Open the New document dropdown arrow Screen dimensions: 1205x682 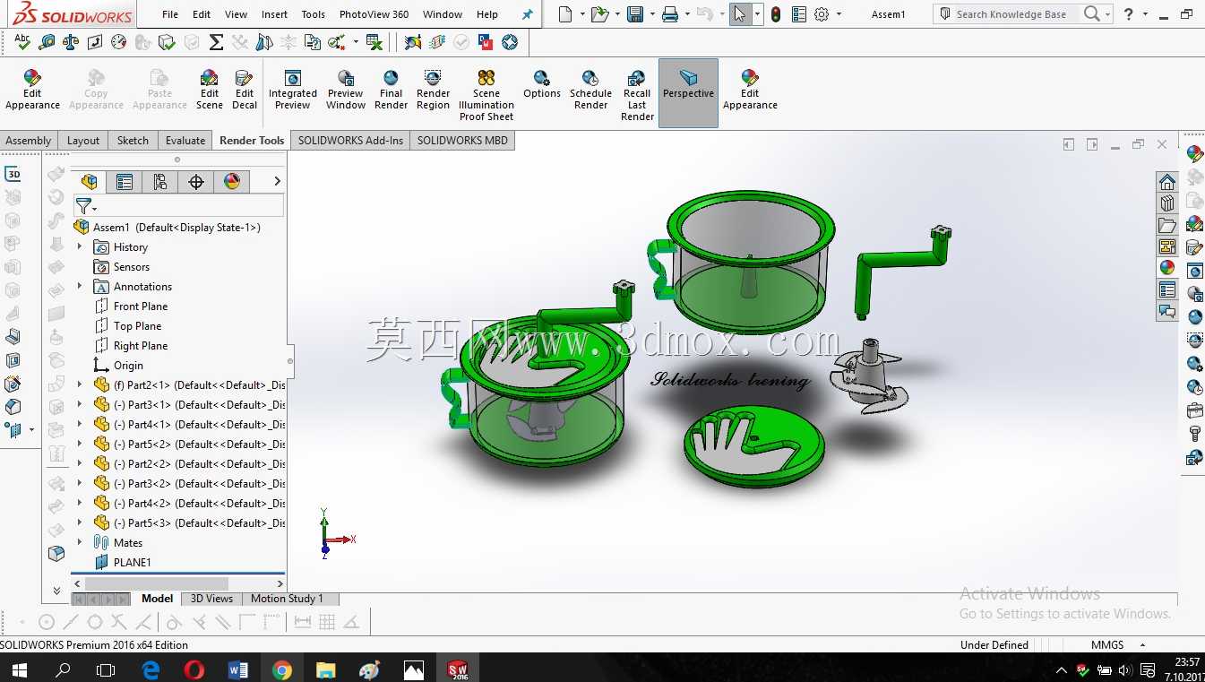582,14
